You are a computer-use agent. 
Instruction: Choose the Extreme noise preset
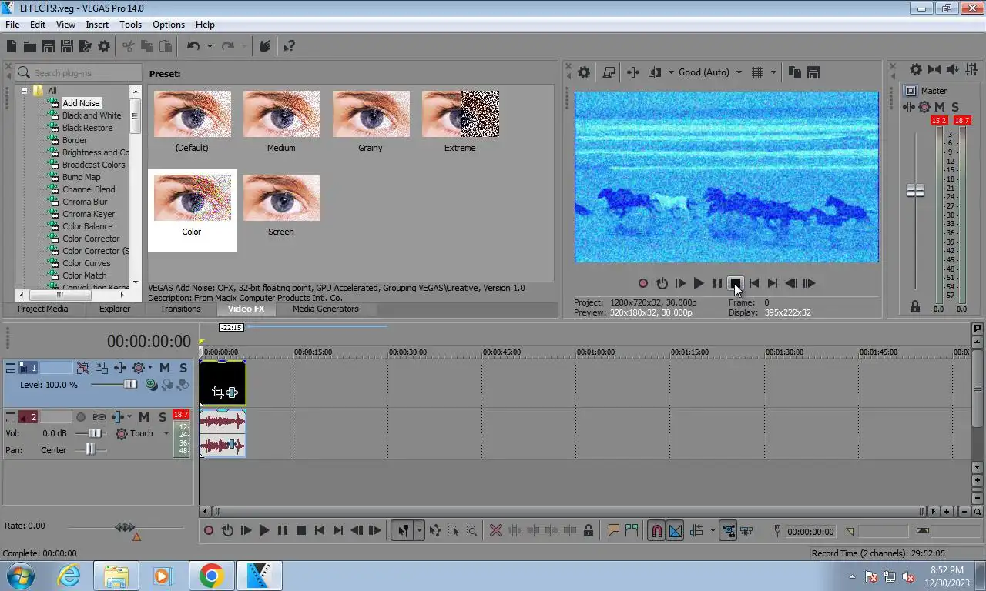460,122
